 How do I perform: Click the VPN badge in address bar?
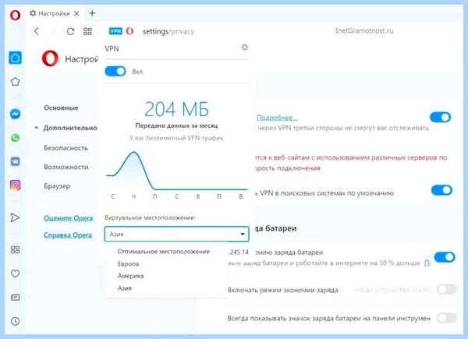tap(115, 31)
